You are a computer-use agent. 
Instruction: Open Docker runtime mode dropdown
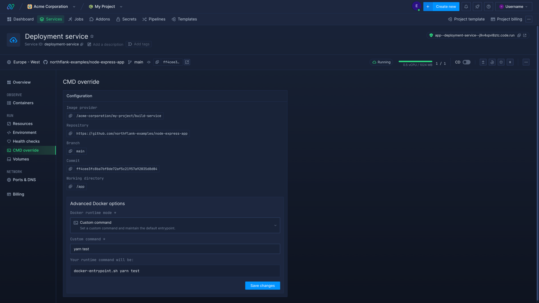click(175, 225)
